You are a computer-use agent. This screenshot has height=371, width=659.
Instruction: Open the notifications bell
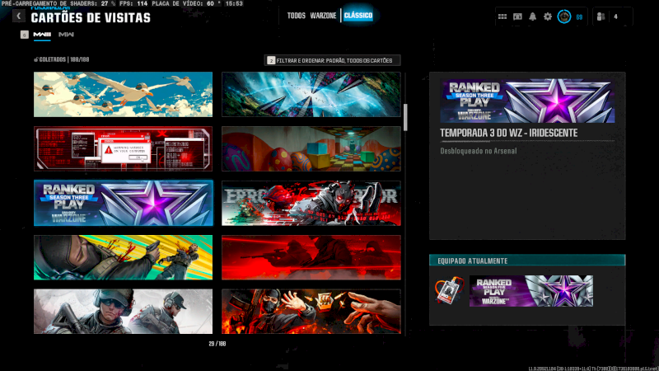[x=532, y=16]
